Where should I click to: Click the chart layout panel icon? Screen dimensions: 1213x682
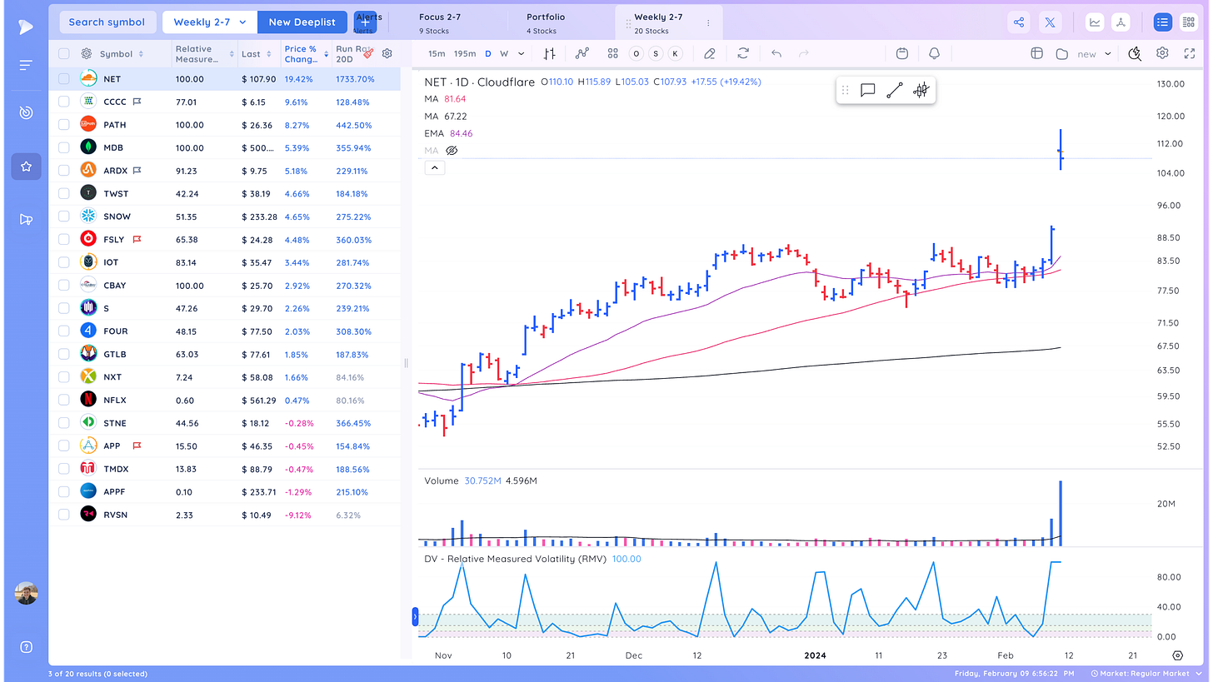coord(1037,53)
